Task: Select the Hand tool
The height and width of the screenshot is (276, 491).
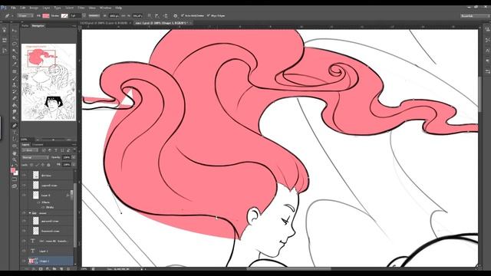Action: coord(15,153)
